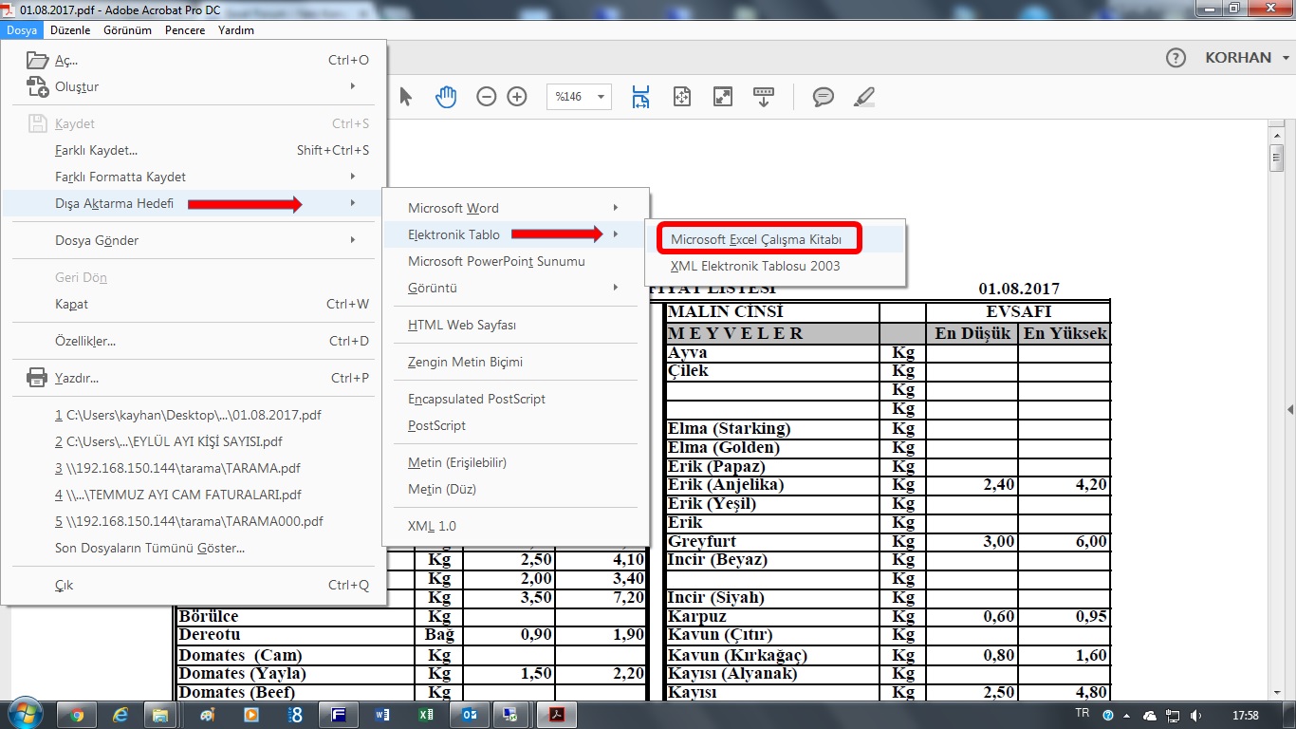
Task: Click the 17:58 taskbar clock
Action: tap(1247, 715)
